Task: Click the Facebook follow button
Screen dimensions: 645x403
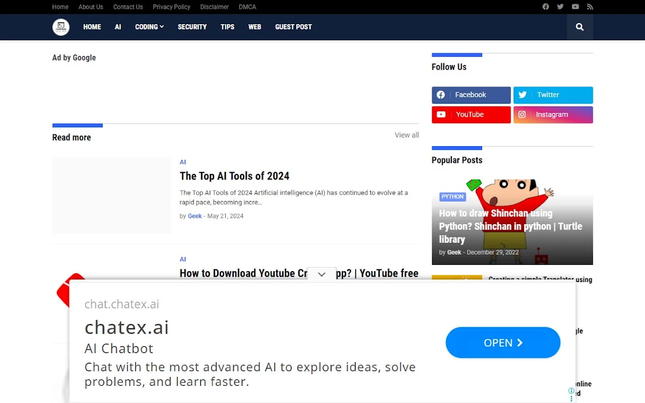Action: pos(471,95)
